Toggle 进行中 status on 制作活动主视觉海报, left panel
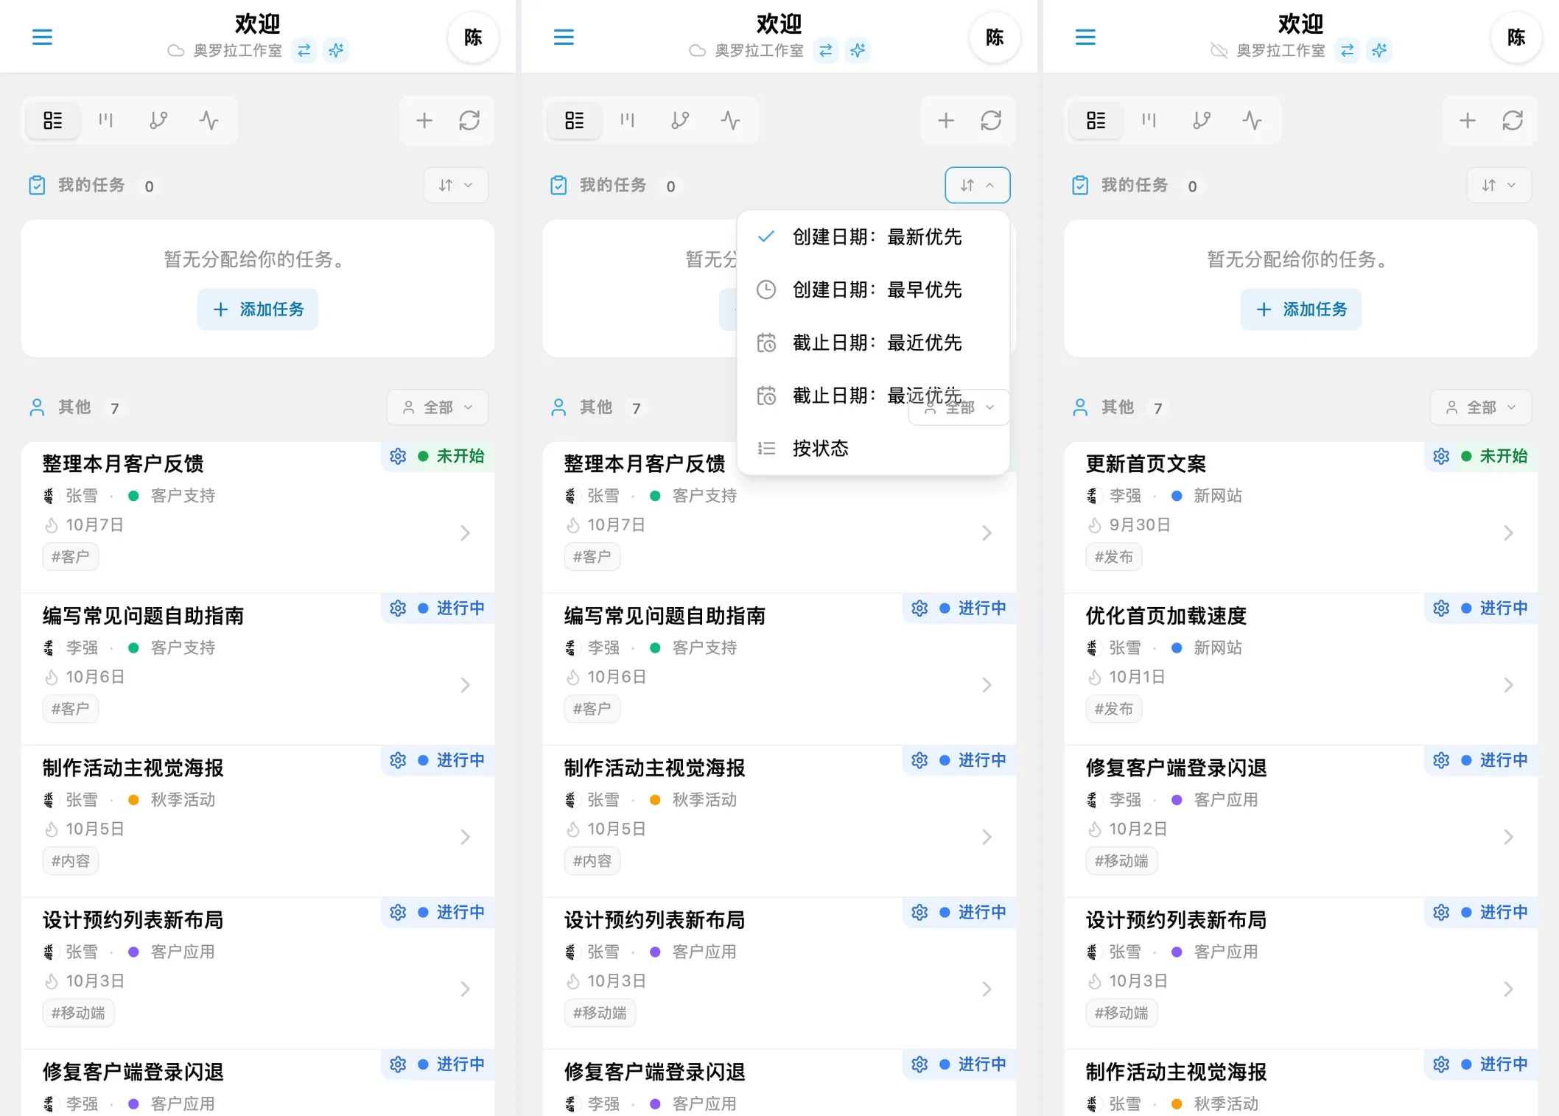This screenshot has width=1559, height=1116. click(x=452, y=760)
